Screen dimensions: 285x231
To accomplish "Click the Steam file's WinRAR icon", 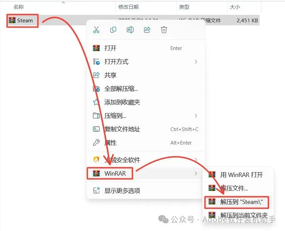I will 12,20.
